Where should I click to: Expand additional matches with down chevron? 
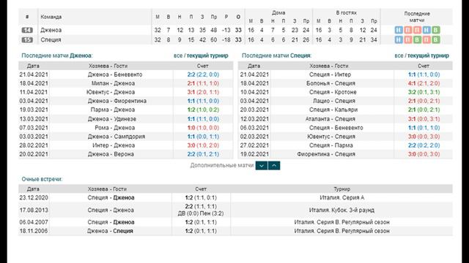click(262, 166)
